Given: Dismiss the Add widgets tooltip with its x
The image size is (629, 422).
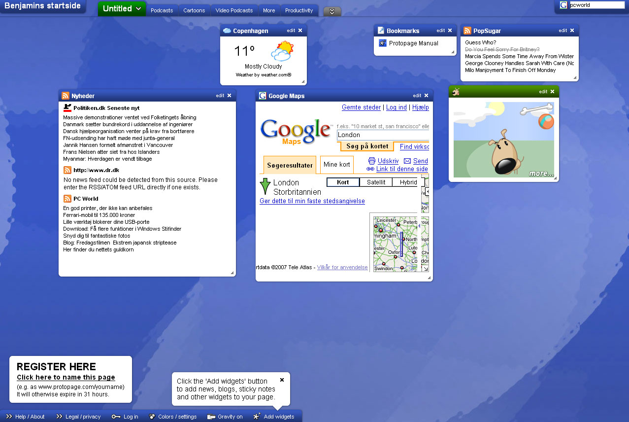Looking at the screenshot, I should click(x=282, y=380).
